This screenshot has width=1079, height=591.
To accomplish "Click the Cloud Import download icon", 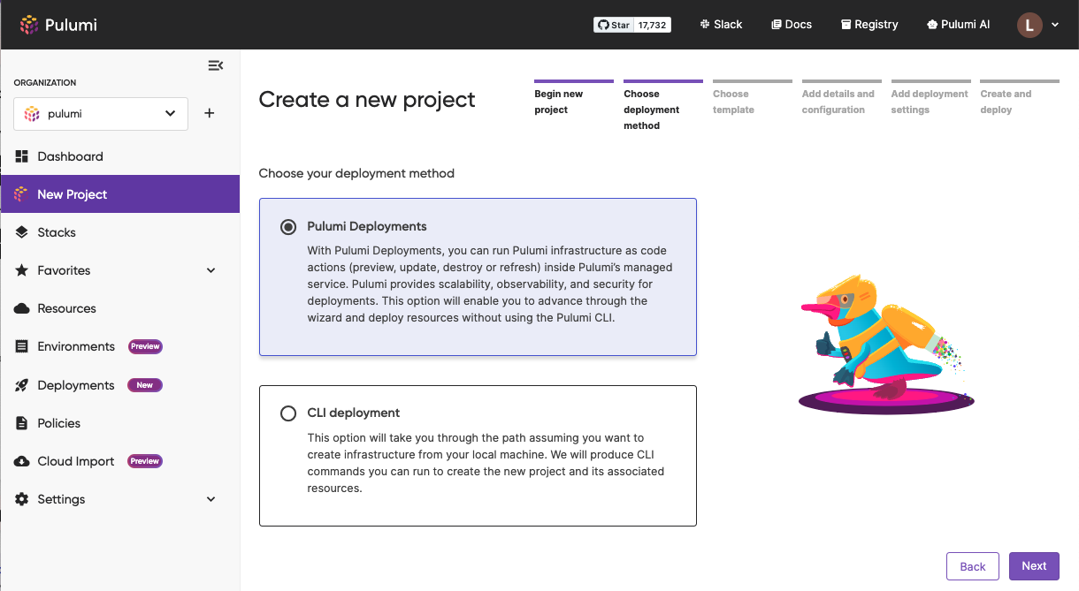I will [x=22, y=461].
